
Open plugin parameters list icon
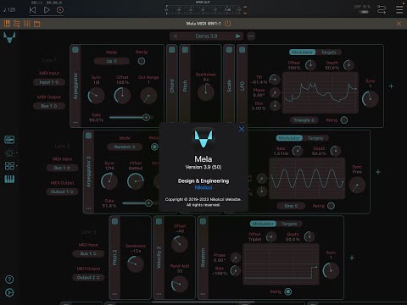coord(17,24)
